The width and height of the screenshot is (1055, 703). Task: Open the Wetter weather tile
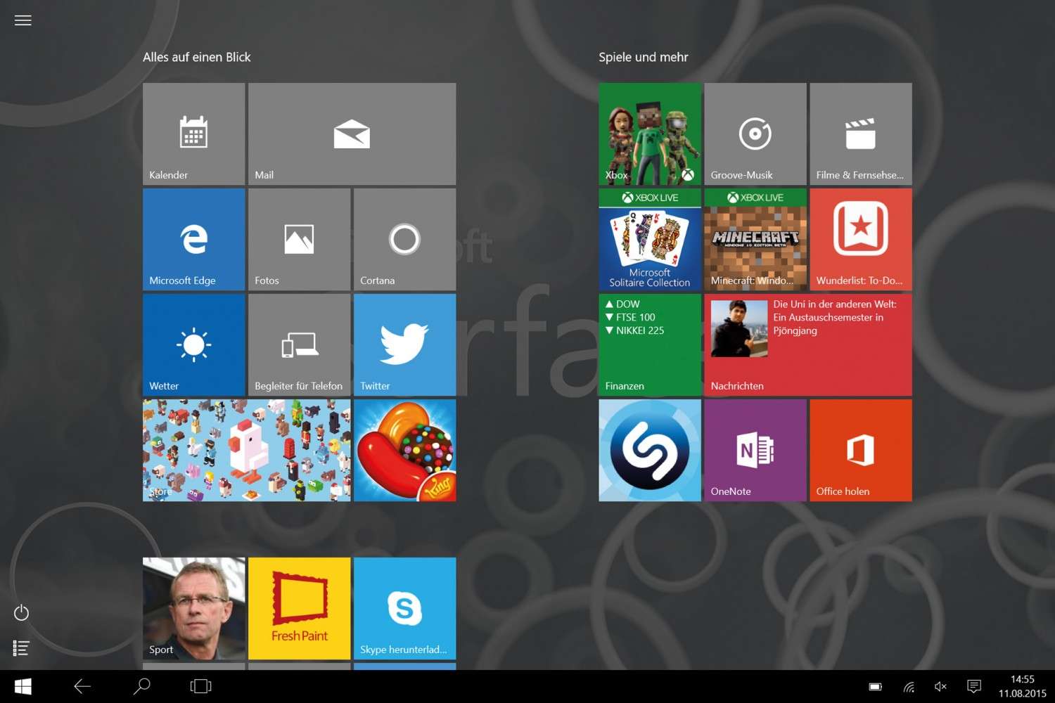(193, 344)
